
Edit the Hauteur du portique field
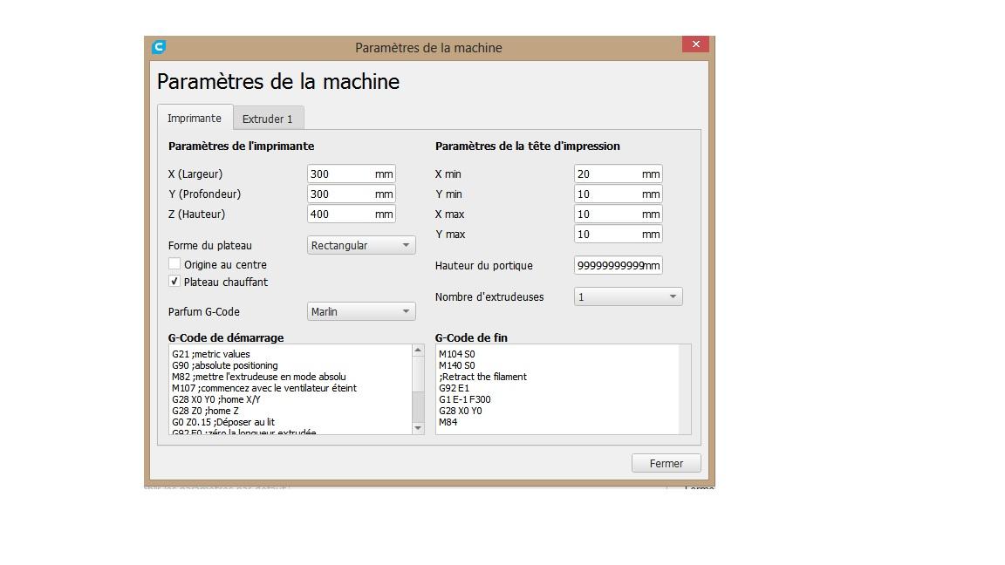click(x=618, y=265)
